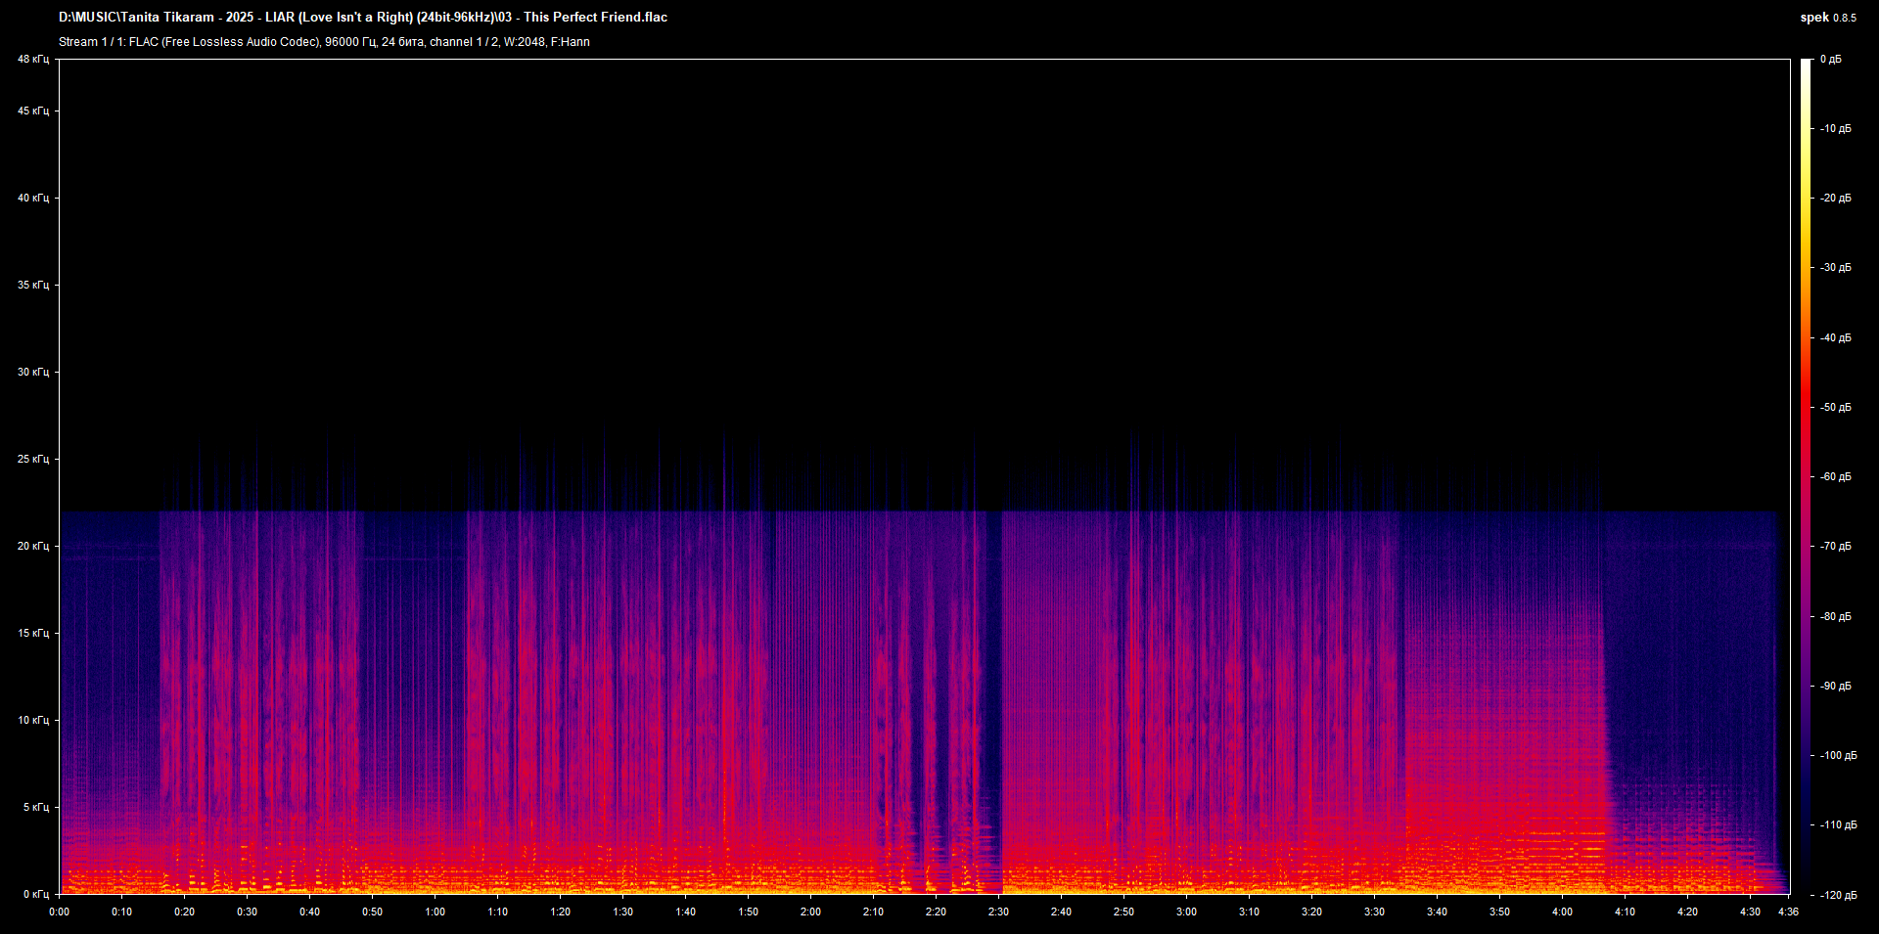Select the 30 кГц frequency axis label
The width and height of the screenshot is (1879, 934).
pyautogui.click(x=33, y=372)
